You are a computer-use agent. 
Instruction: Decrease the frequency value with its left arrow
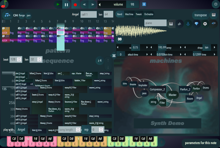click(151, 47)
